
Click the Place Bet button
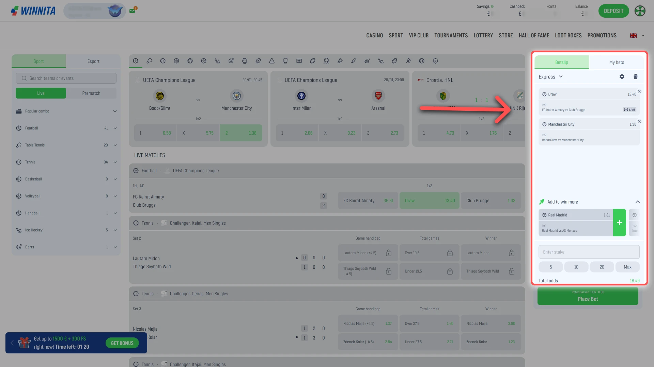(588, 296)
